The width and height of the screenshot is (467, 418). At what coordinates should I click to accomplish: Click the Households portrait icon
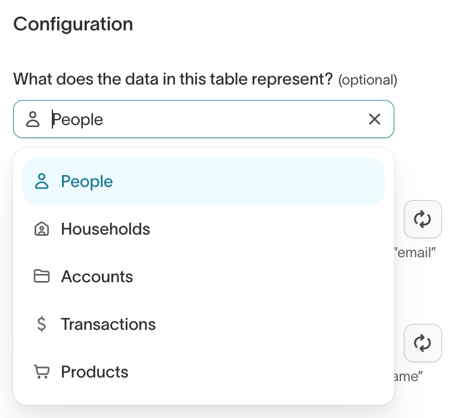42,229
